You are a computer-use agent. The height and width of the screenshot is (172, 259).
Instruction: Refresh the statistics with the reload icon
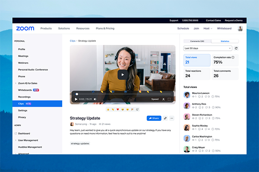pos(236,49)
